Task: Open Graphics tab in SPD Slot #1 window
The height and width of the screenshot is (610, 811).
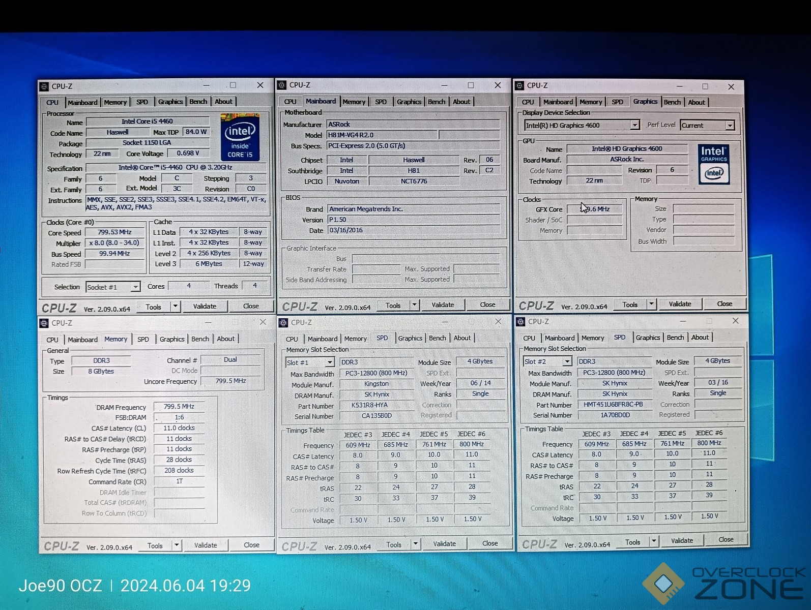Action: tap(410, 338)
